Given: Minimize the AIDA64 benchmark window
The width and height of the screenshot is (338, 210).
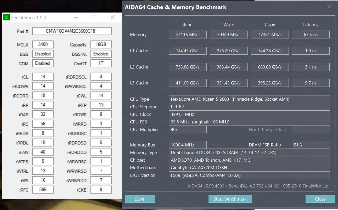Looking at the screenshot, I should click(x=311, y=6).
